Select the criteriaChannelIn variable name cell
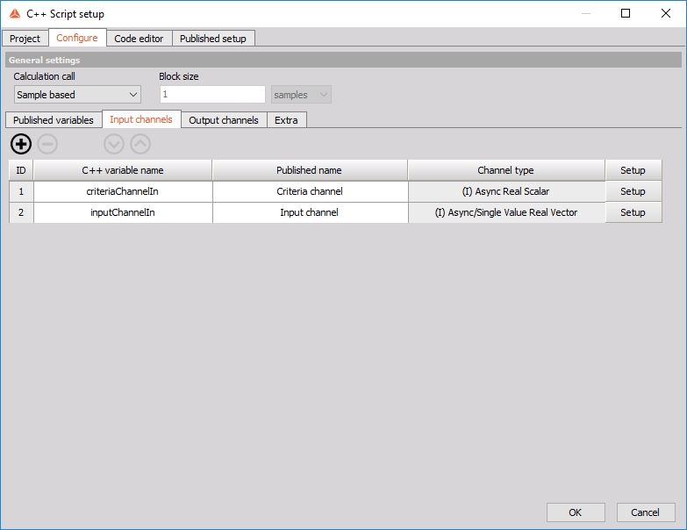Screen dimensions: 687x530 123,191
